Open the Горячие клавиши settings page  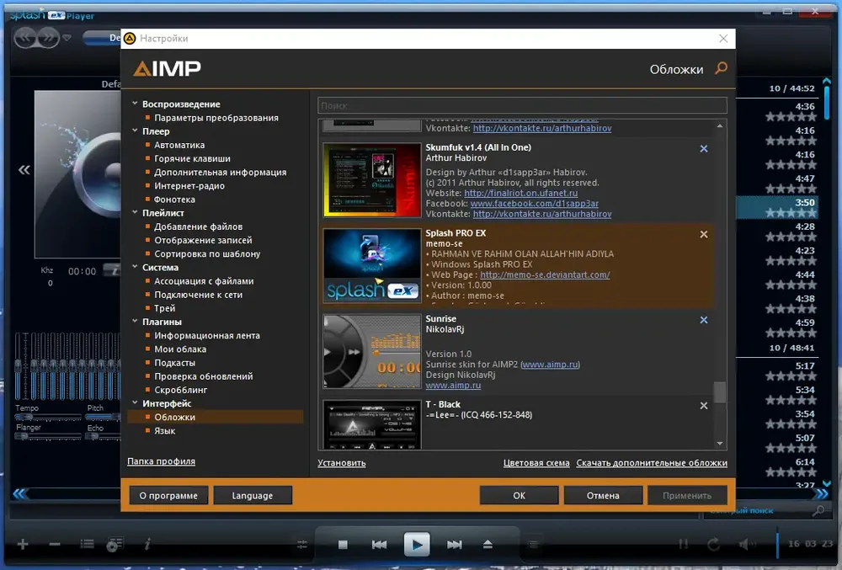click(x=192, y=158)
